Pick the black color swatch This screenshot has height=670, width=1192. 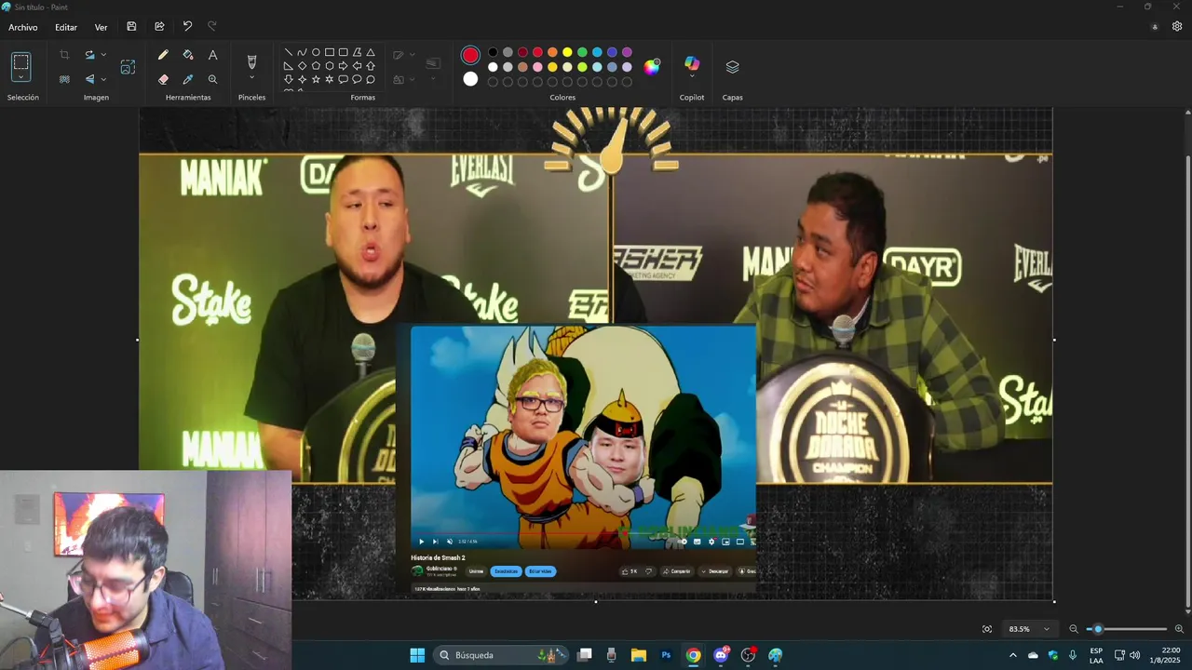click(x=493, y=52)
